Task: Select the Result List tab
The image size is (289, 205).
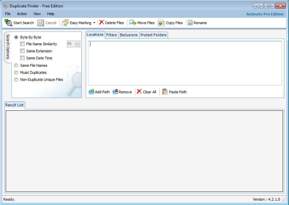Action: [x=14, y=105]
